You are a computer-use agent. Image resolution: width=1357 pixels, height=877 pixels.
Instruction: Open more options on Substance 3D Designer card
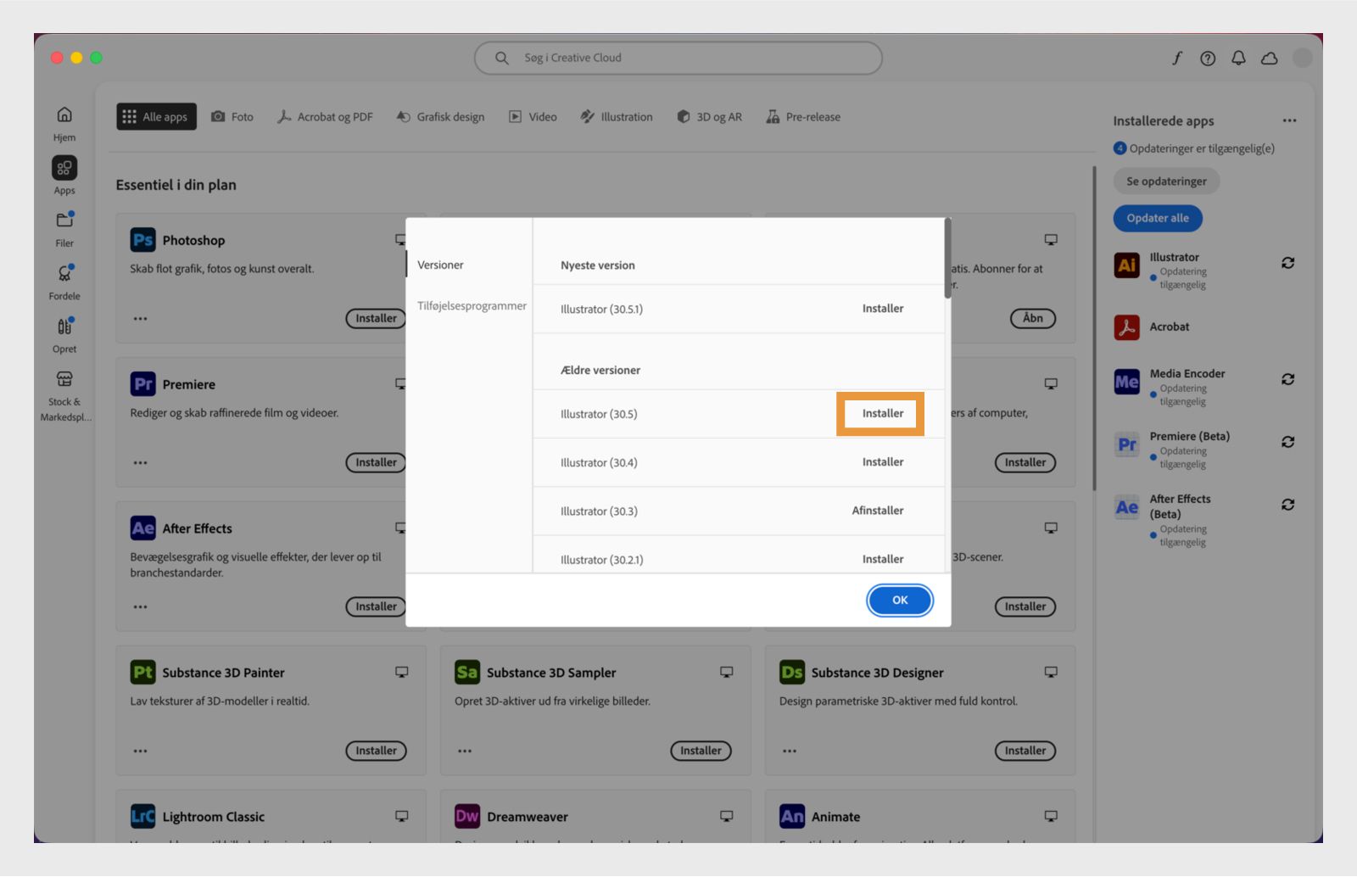(790, 751)
